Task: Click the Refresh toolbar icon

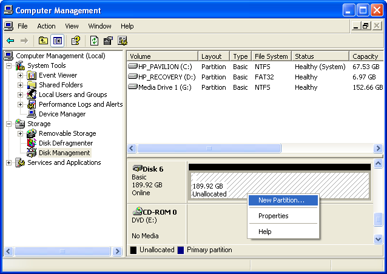Action: [94, 41]
